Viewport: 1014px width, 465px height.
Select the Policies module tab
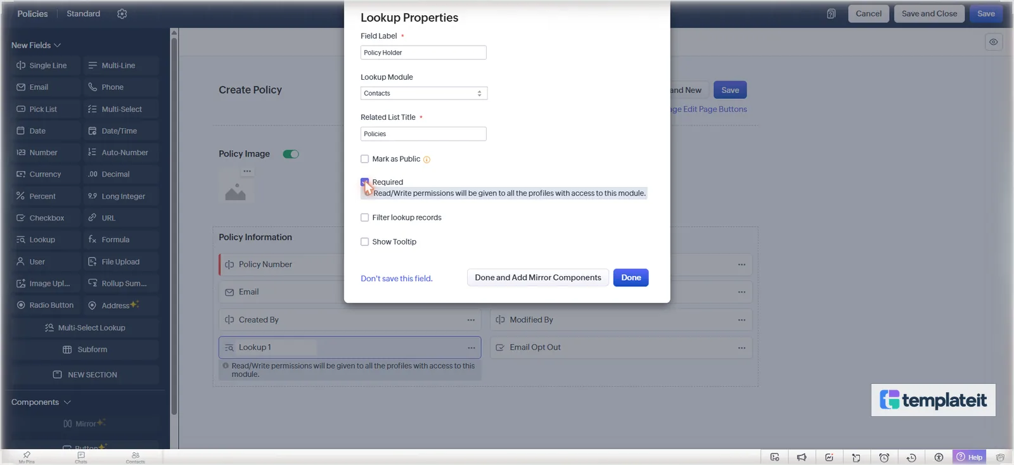point(32,13)
